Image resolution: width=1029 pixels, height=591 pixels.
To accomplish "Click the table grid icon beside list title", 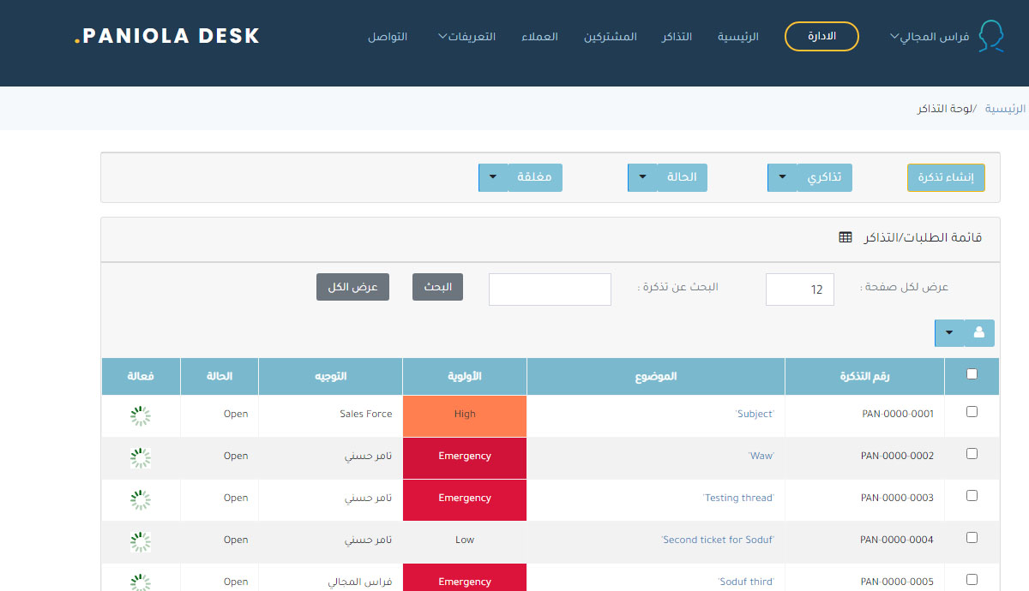I will click(x=845, y=237).
